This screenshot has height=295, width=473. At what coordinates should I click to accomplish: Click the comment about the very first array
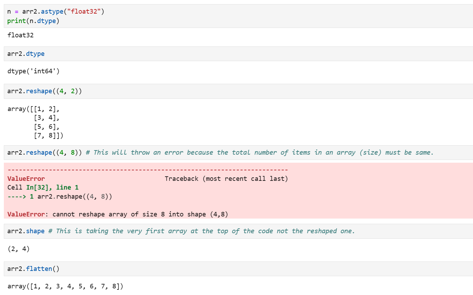[x=201, y=231]
